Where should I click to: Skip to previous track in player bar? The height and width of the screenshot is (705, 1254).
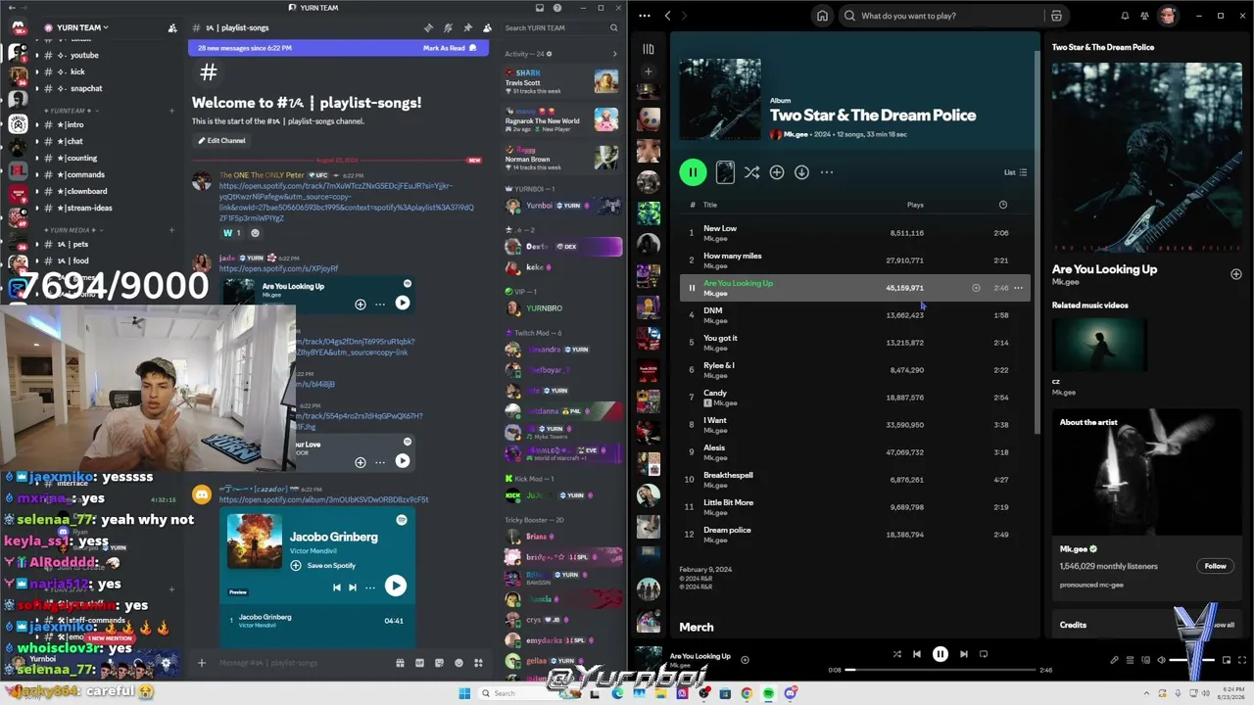coord(917,654)
